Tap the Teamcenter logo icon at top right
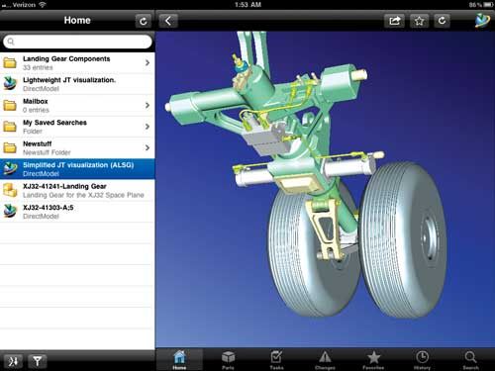Screen dimensions: 495x371 482,21
